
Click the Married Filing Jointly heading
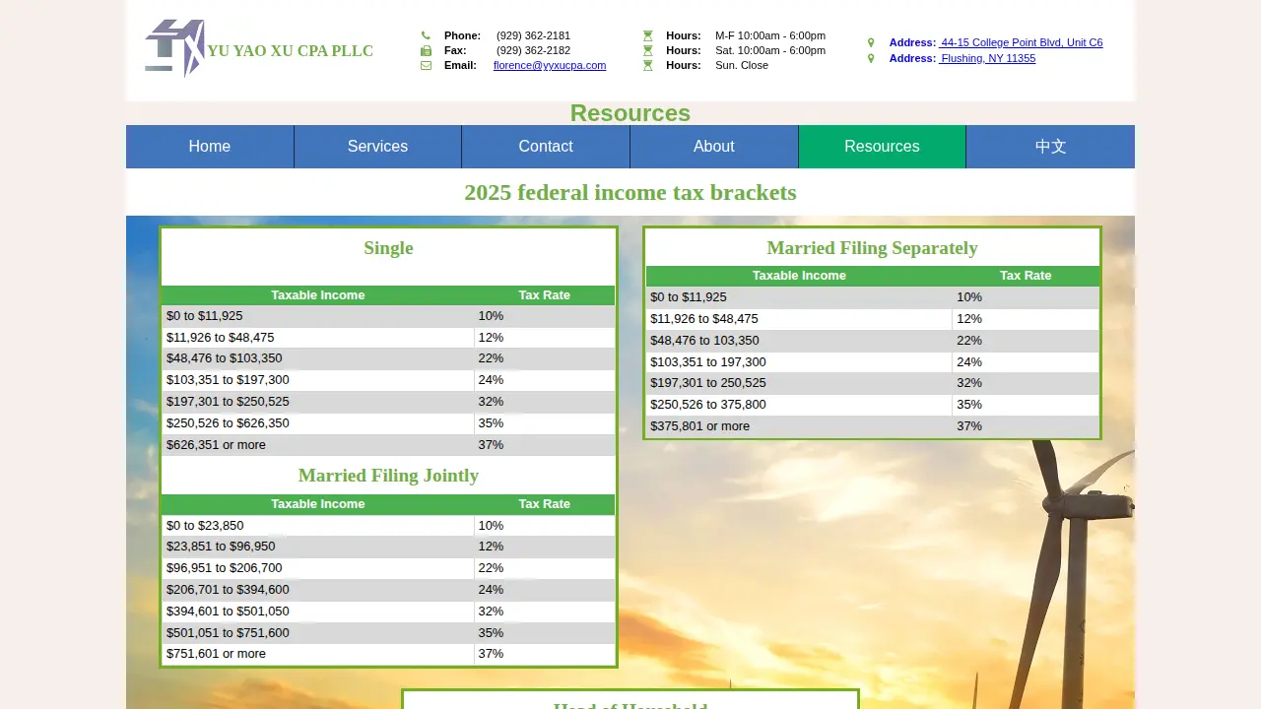click(388, 476)
